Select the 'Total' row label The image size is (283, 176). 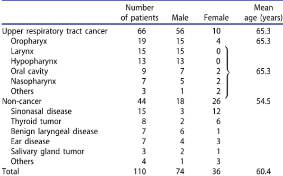[10, 171]
